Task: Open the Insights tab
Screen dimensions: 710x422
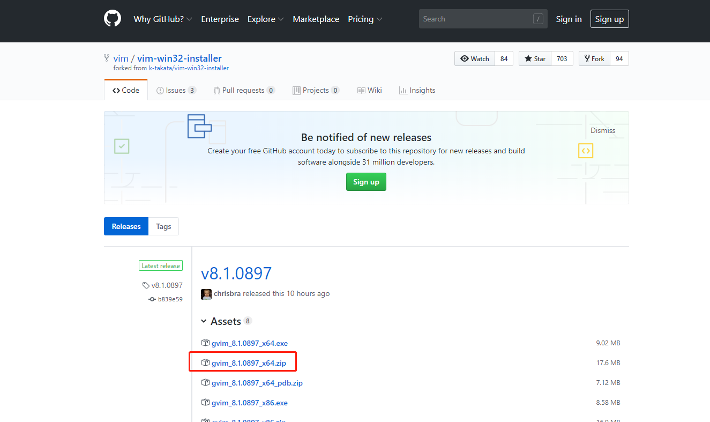Action: [x=417, y=90]
